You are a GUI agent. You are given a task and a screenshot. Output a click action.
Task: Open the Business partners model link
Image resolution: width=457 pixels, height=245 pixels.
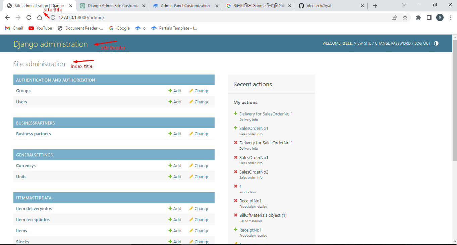coord(34,134)
